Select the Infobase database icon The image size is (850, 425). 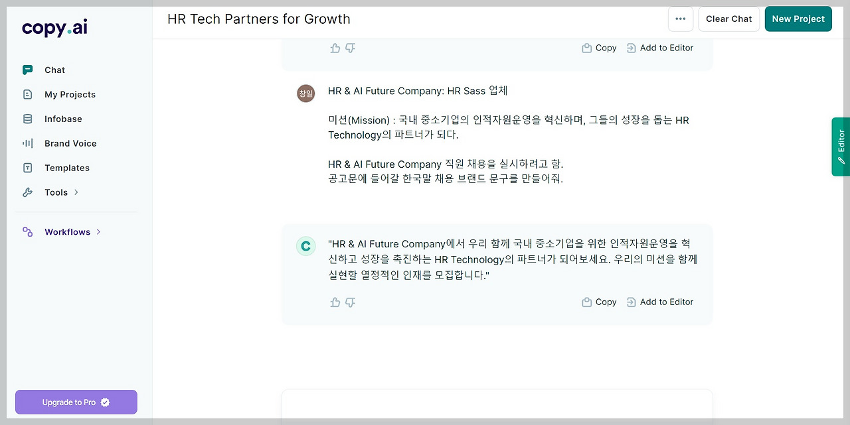[27, 119]
